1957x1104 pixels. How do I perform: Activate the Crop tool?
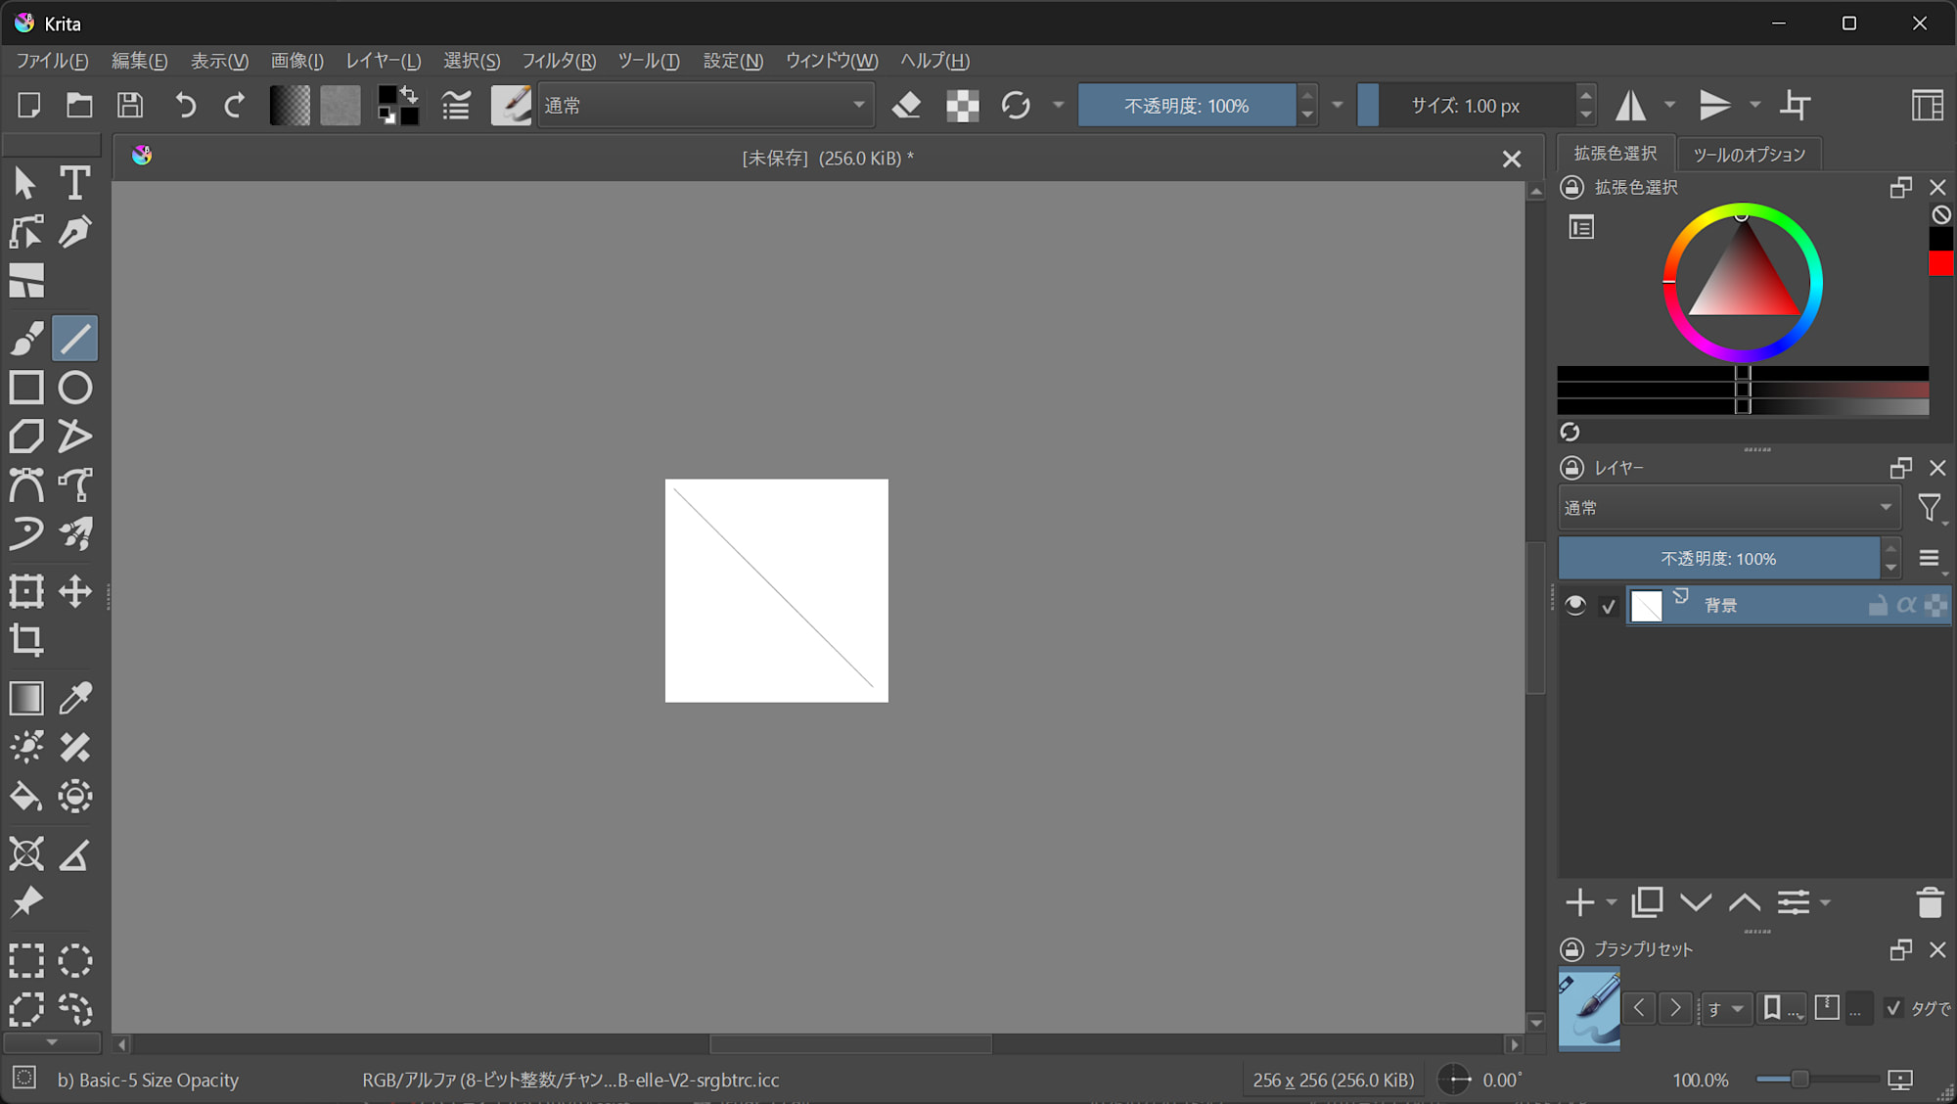click(x=25, y=641)
